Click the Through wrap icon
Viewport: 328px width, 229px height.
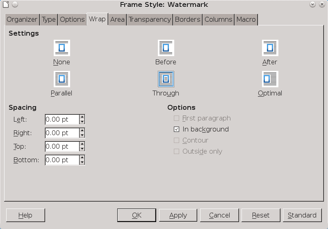pyautogui.click(x=166, y=79)
